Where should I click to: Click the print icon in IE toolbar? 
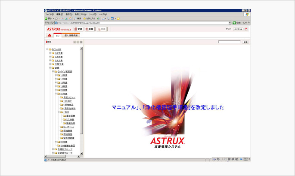click(x=108, y=18)
